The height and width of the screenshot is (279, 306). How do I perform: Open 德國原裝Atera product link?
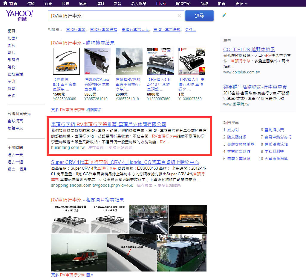[x=97, y=84]
